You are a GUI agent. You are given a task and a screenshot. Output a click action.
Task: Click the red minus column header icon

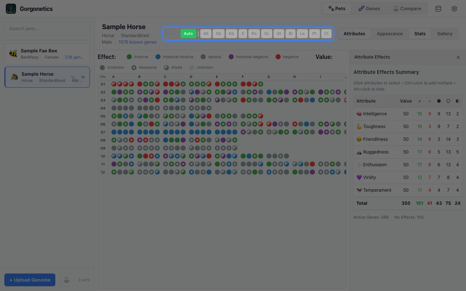coord(430,101)
